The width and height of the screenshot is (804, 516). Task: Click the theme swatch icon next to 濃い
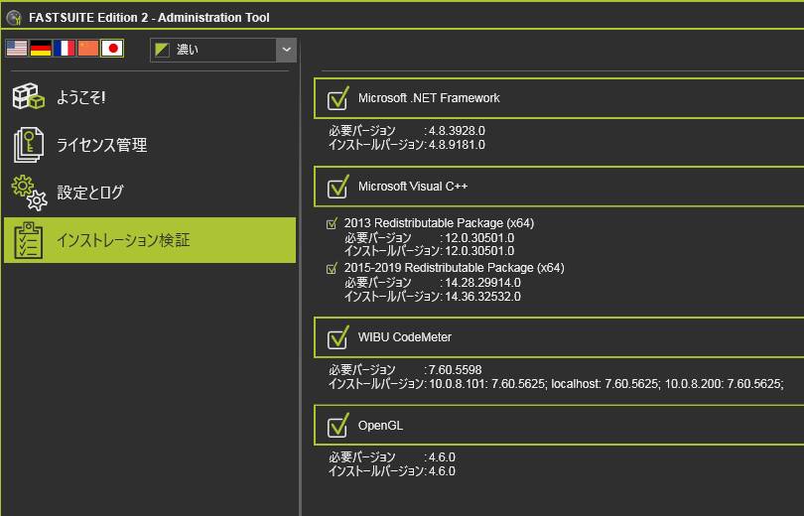tap(162, 50)
